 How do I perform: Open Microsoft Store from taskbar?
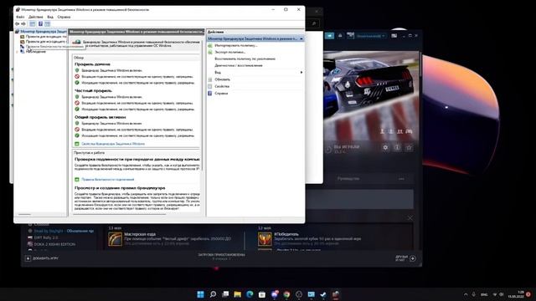262,294
